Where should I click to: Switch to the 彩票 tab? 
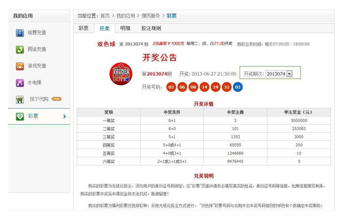pos(83,28)
